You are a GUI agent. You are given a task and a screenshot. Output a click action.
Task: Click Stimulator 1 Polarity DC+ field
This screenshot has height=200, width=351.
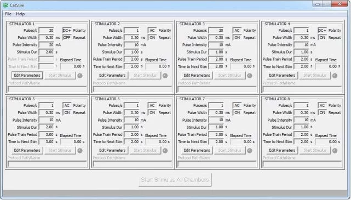pos(67,30)
